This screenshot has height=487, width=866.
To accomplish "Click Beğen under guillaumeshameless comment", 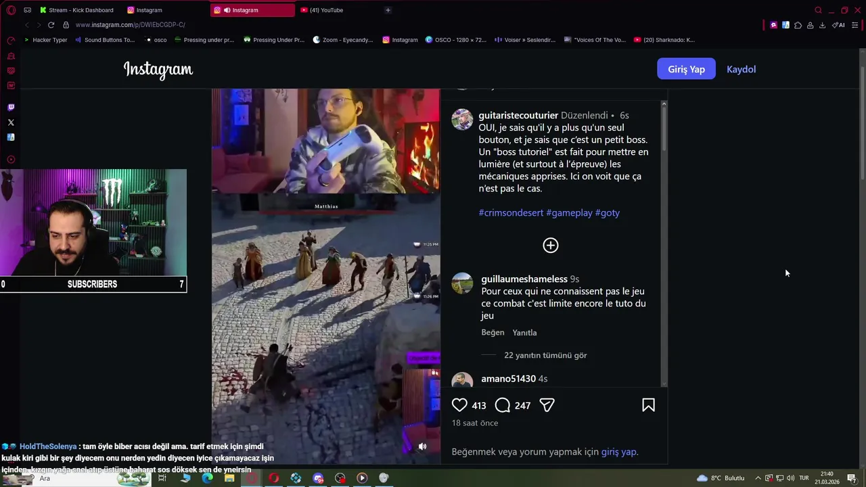I will [x=493, y=333].
